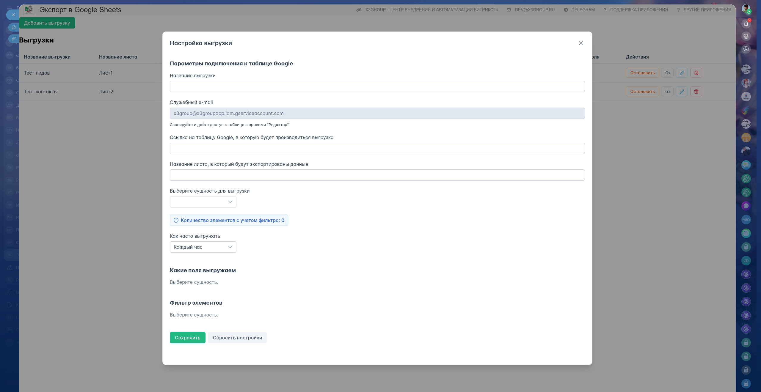Open the МЮ avatar in right sidebar
The image size is (761, 392).
tap(746, 220)
